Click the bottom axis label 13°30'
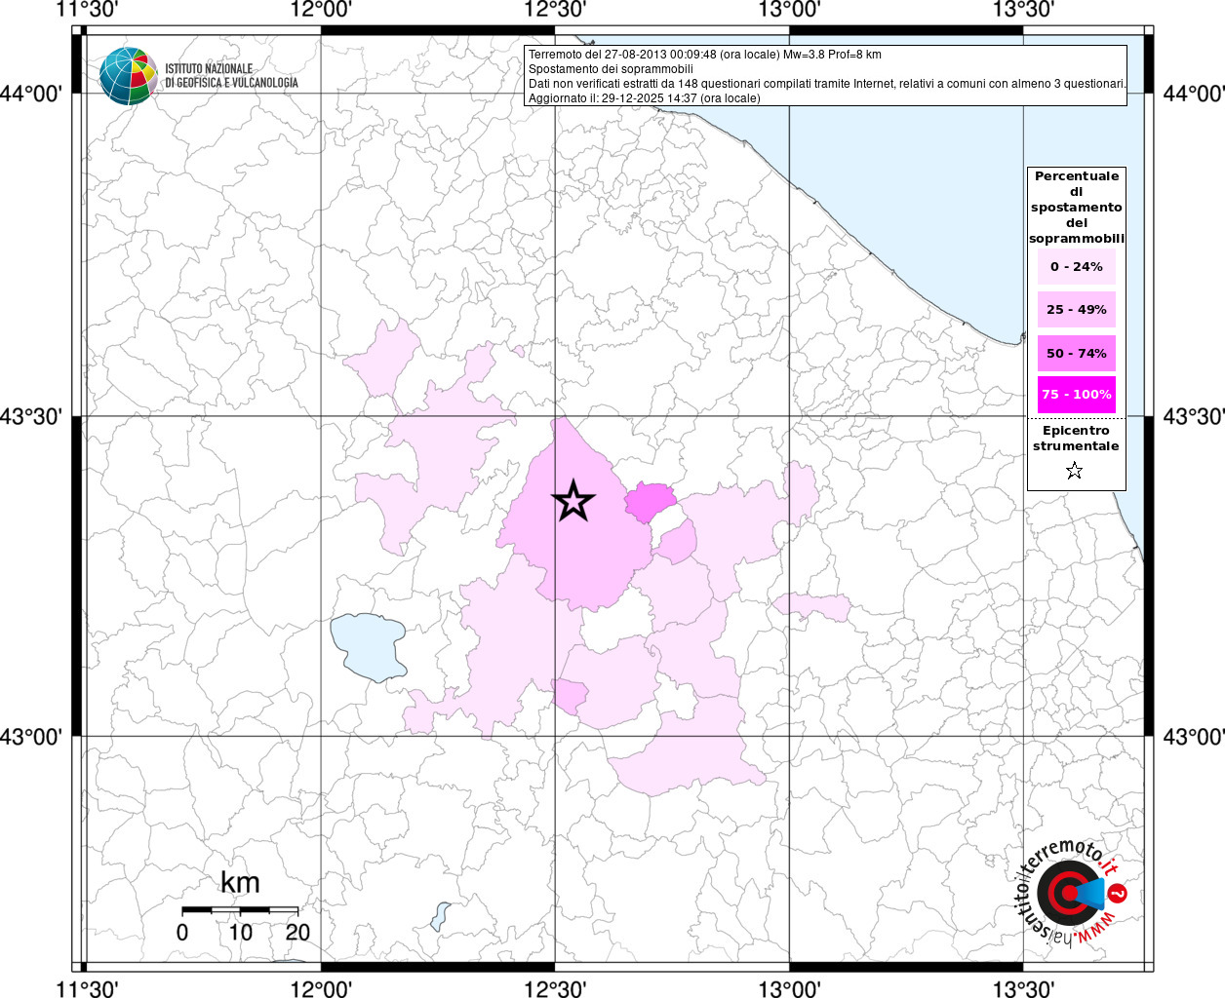 pyautogui.click(x=1023, y=988)
